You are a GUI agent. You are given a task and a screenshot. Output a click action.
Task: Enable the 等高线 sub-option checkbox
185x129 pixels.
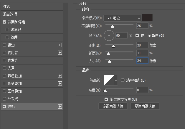pos(7,30)
